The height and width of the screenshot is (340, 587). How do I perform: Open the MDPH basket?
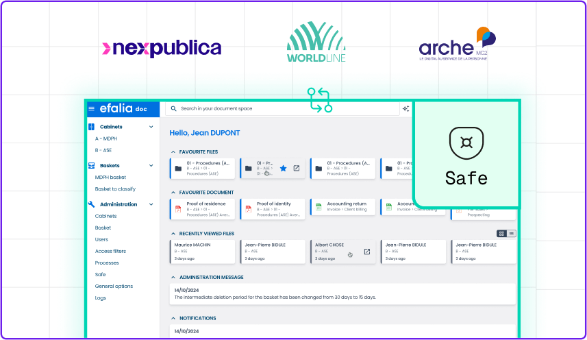point(110,177)
